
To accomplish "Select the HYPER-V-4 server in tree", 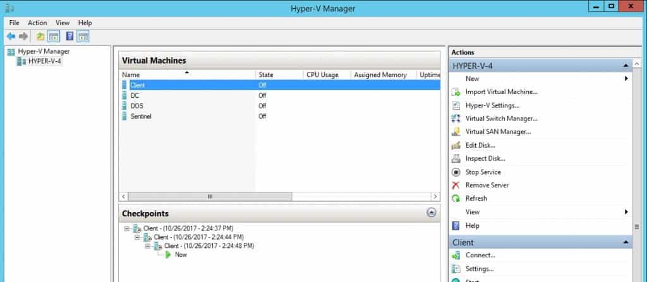I will coord(45,61).
